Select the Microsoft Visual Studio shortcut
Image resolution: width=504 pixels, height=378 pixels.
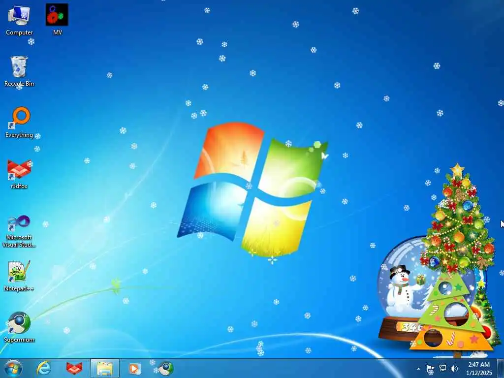(x=19, y=231)
